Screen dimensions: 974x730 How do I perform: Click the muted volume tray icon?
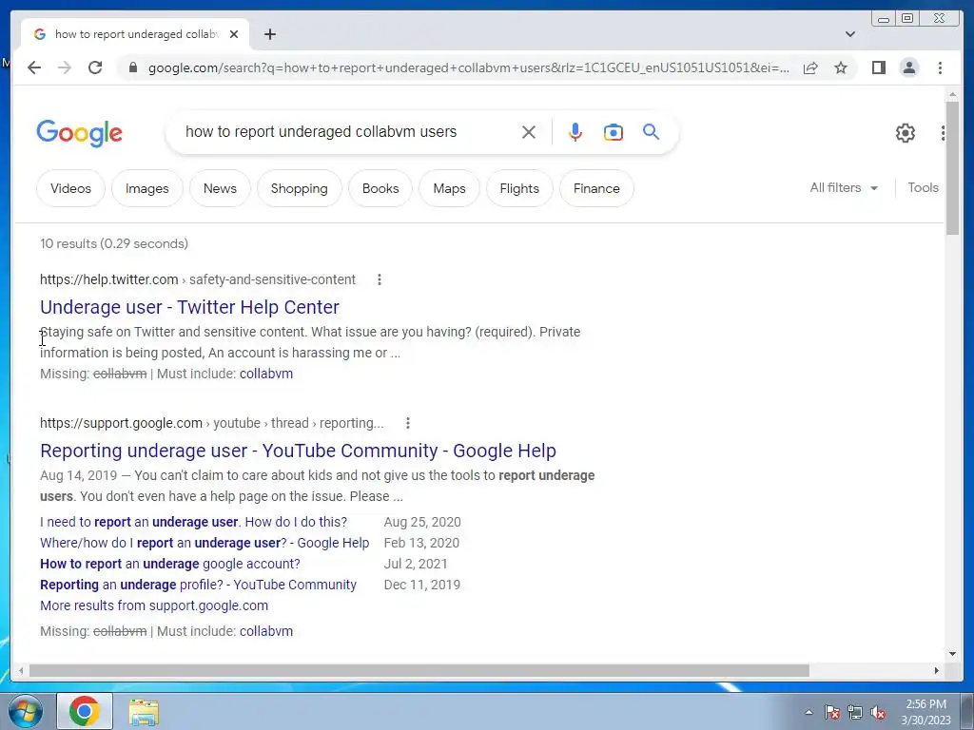878,712
